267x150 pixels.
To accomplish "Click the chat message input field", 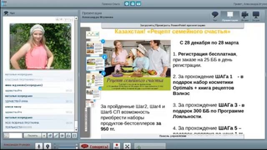I will tap(16, 135).
